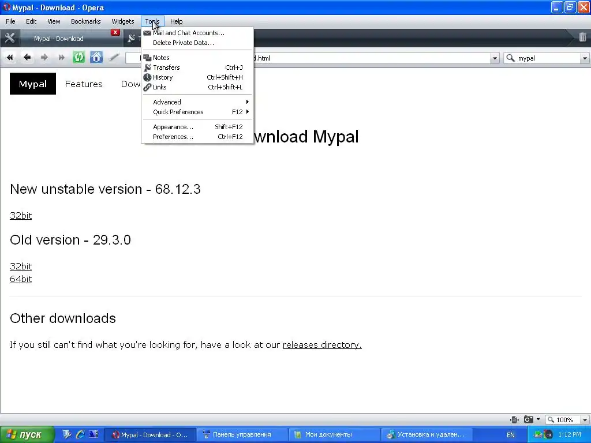
Task: Open the Start menu (пуск)
Action: click(x=27, y=435)
